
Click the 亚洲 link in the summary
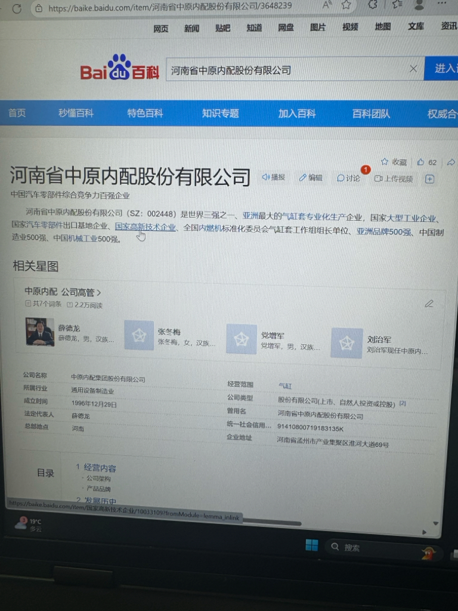(x=250, y=215)
